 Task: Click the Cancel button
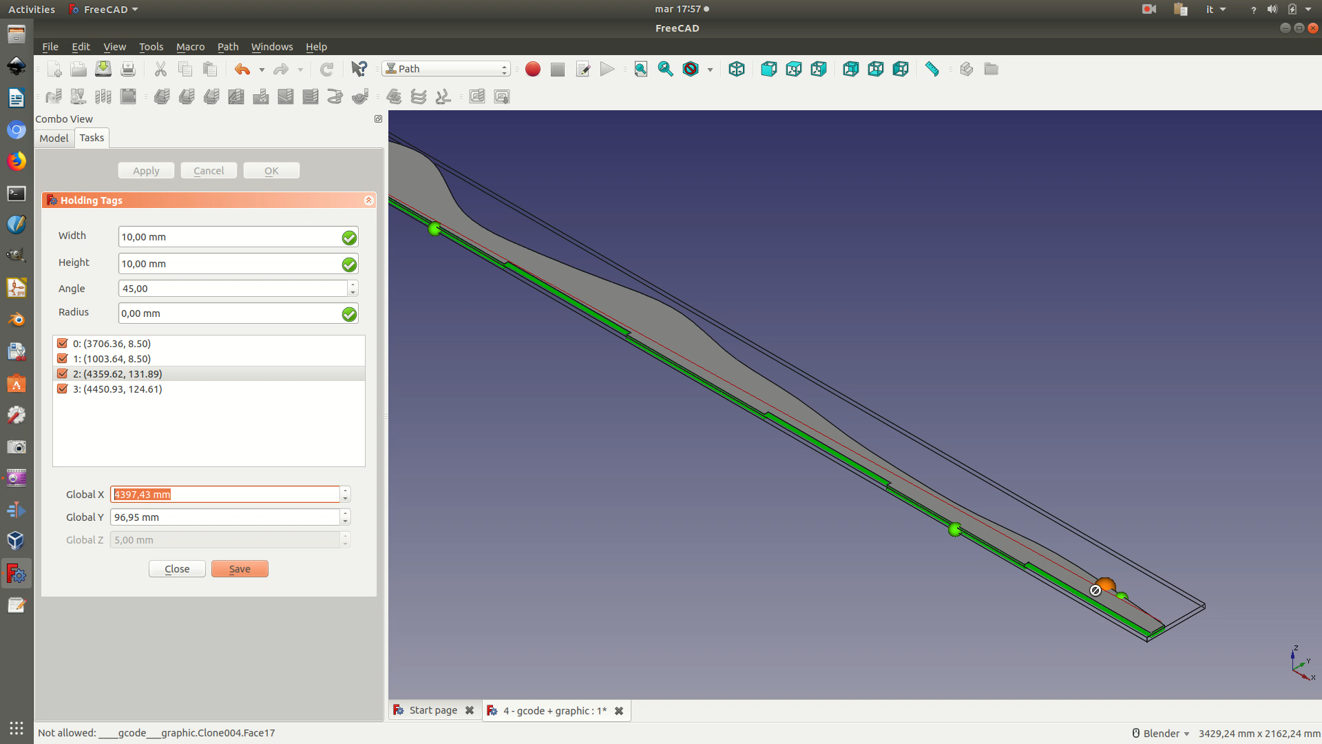pos(209,171)
